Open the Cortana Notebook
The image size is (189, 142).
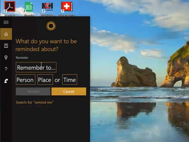pos(6,46)
